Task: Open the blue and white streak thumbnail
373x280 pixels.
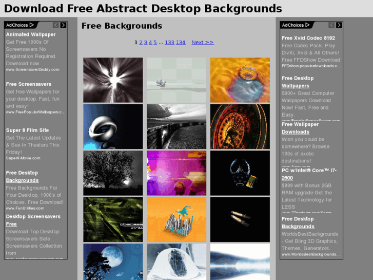Action: pyautogui.click(x=240, y=262)
